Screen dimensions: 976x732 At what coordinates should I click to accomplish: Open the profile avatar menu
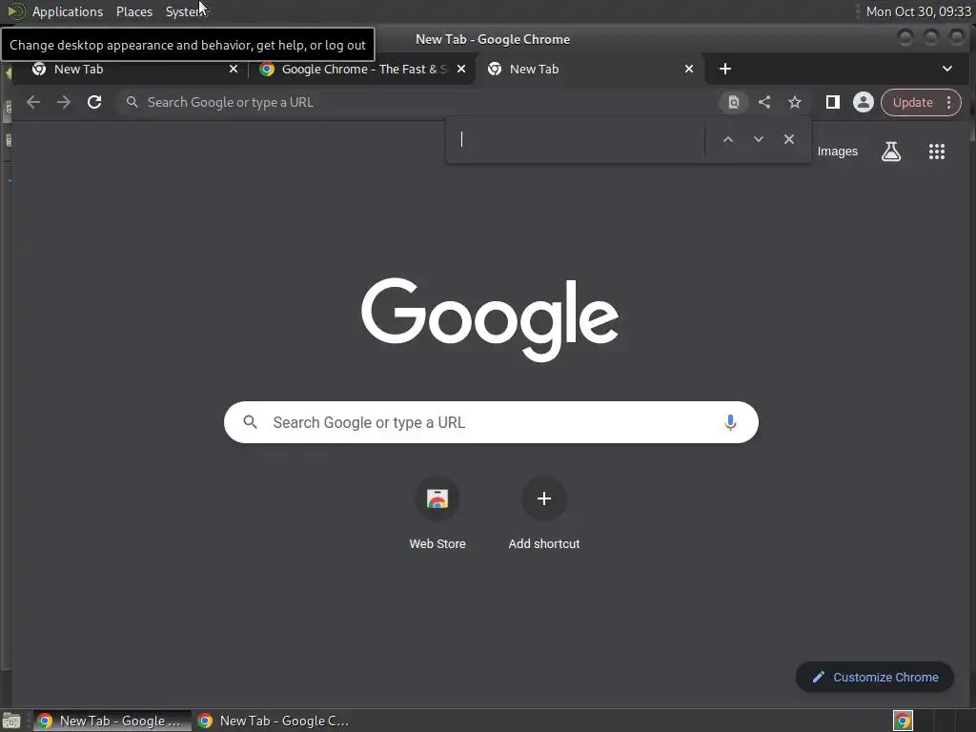click(x=864, y=102)
